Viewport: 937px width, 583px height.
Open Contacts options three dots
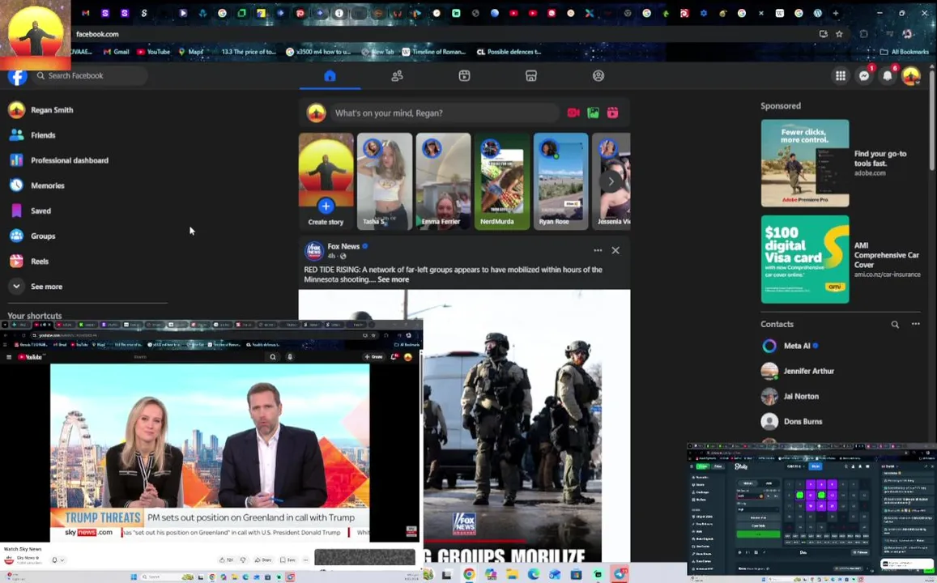tap(915, 325)
